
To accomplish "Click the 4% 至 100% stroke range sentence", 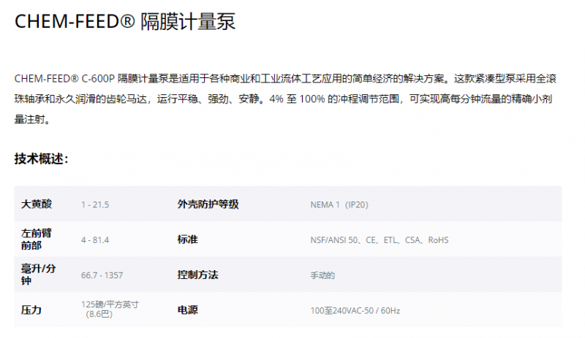I will pos(336,99).
